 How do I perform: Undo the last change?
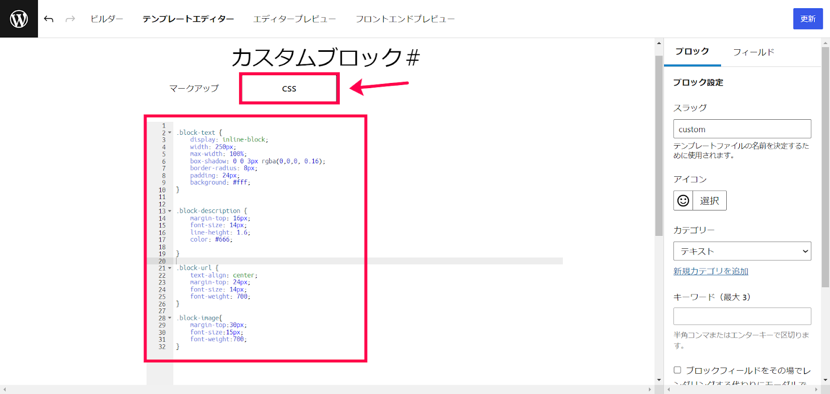tap(49, 19)
